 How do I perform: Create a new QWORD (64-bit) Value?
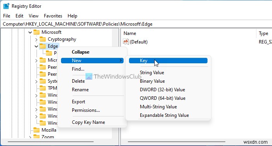coord(162,98)
